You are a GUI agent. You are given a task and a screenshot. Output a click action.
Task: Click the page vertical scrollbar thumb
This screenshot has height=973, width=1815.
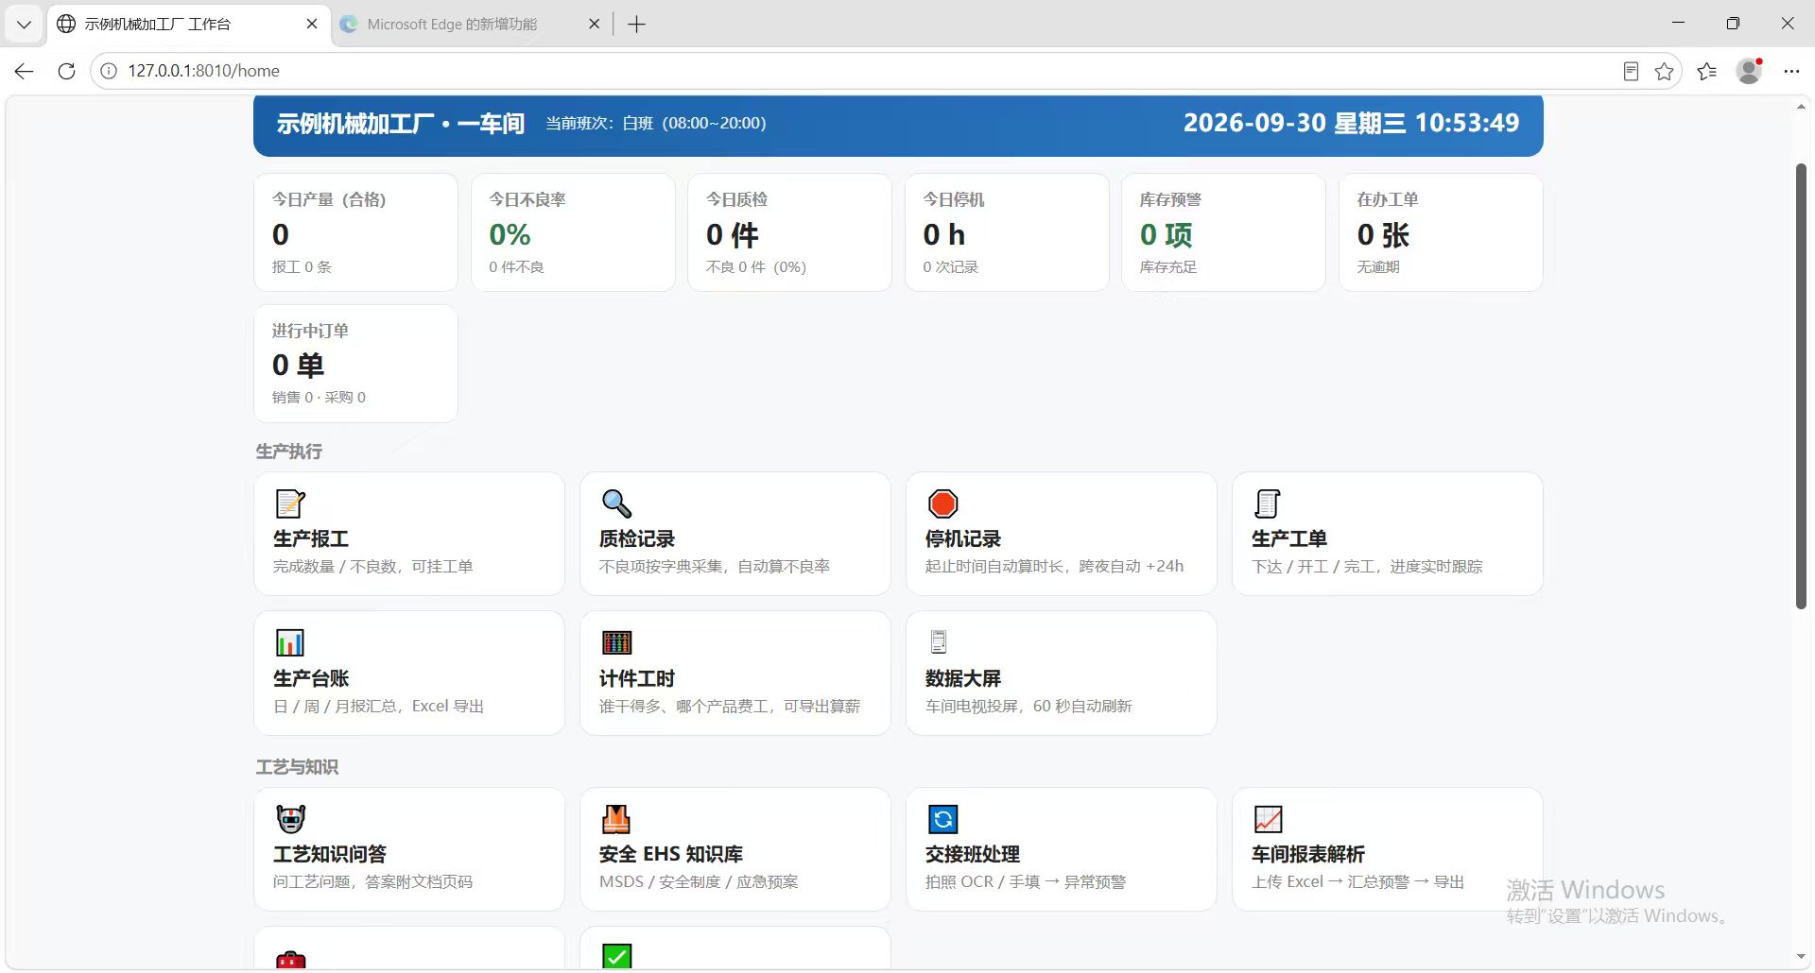[x=1801, y=385]
